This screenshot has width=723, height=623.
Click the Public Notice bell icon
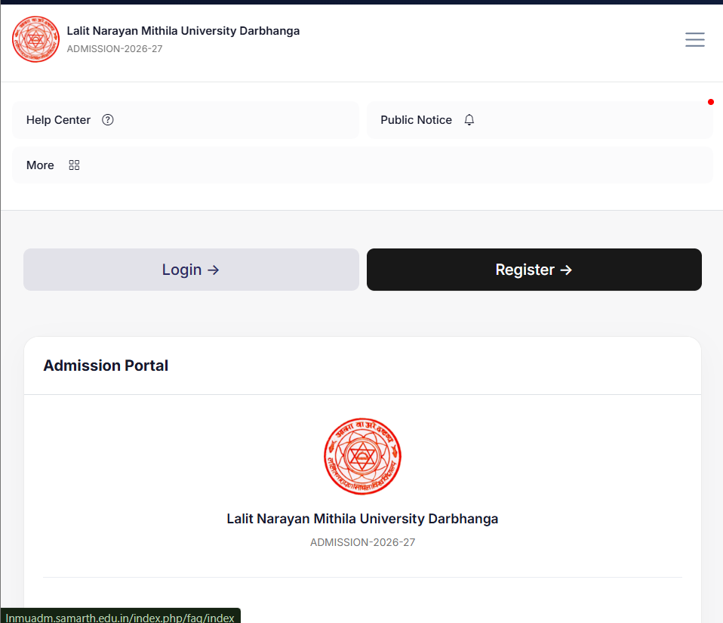[469, 120]
